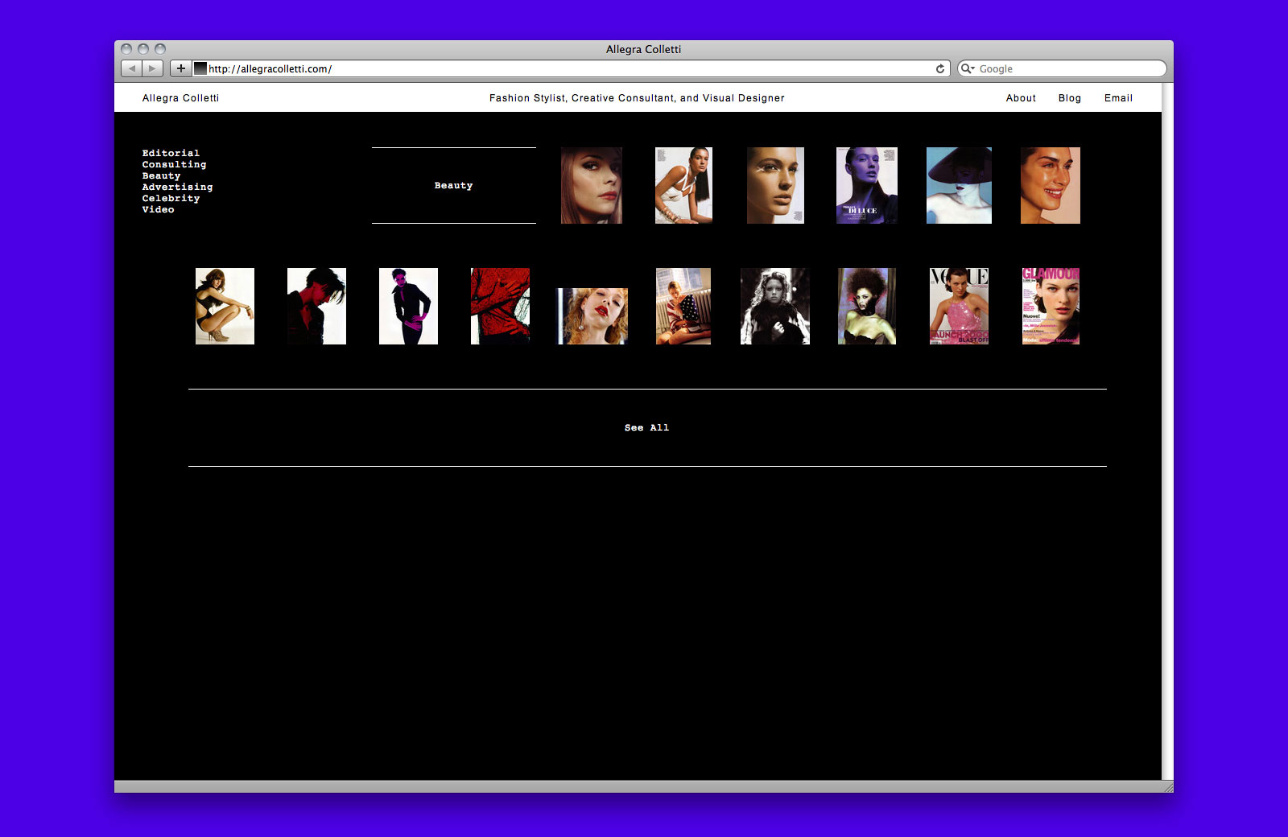Visit the Blog link
The width and height of the screenshot is (1288, 837).
point(1069,98)
